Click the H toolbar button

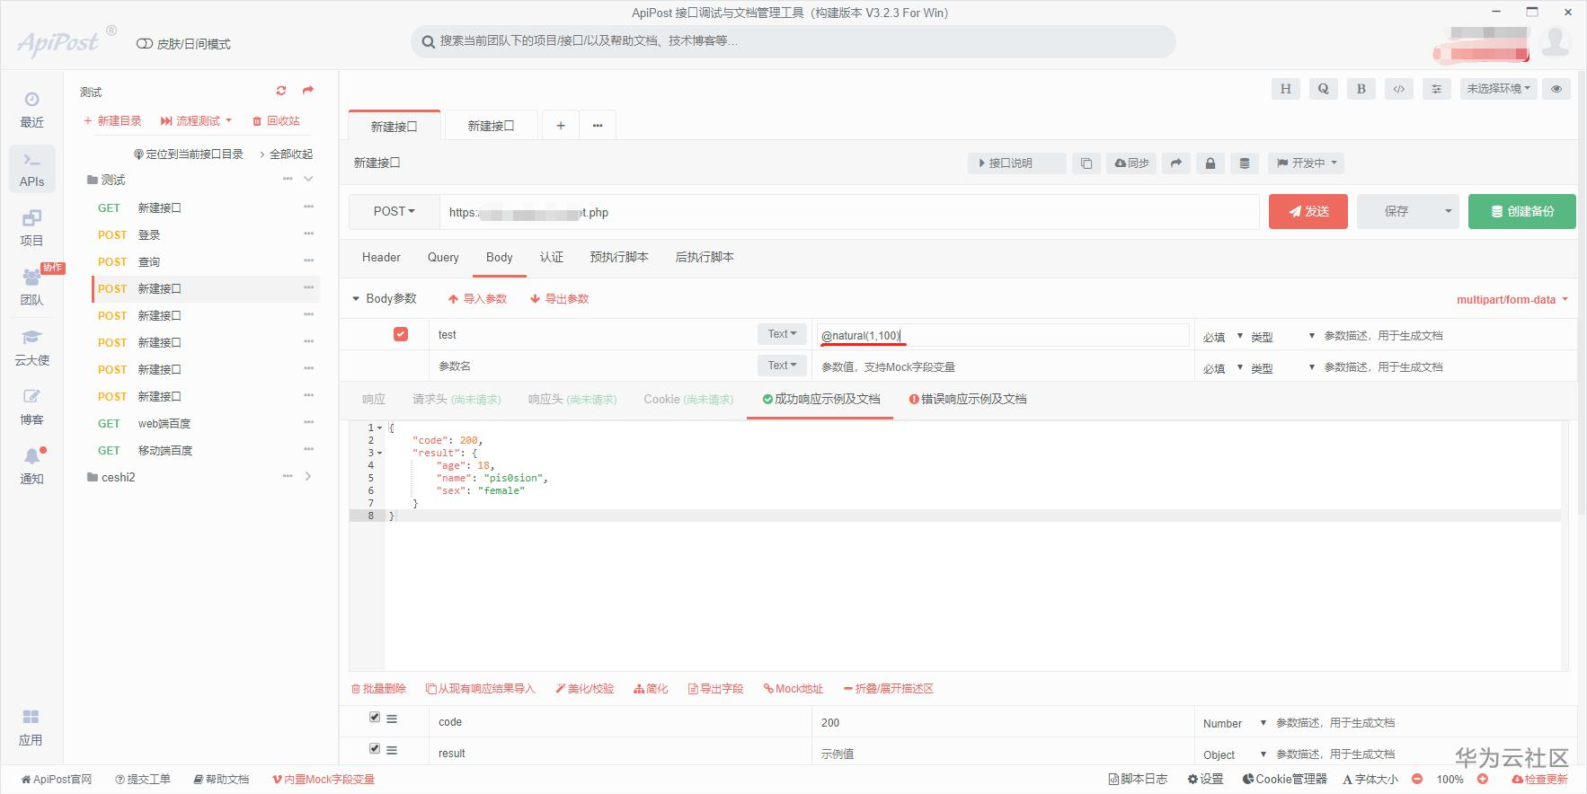(x=1285, y=89)
